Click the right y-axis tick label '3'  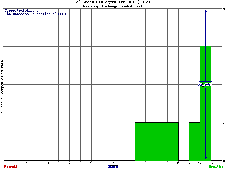coord(224,47)
